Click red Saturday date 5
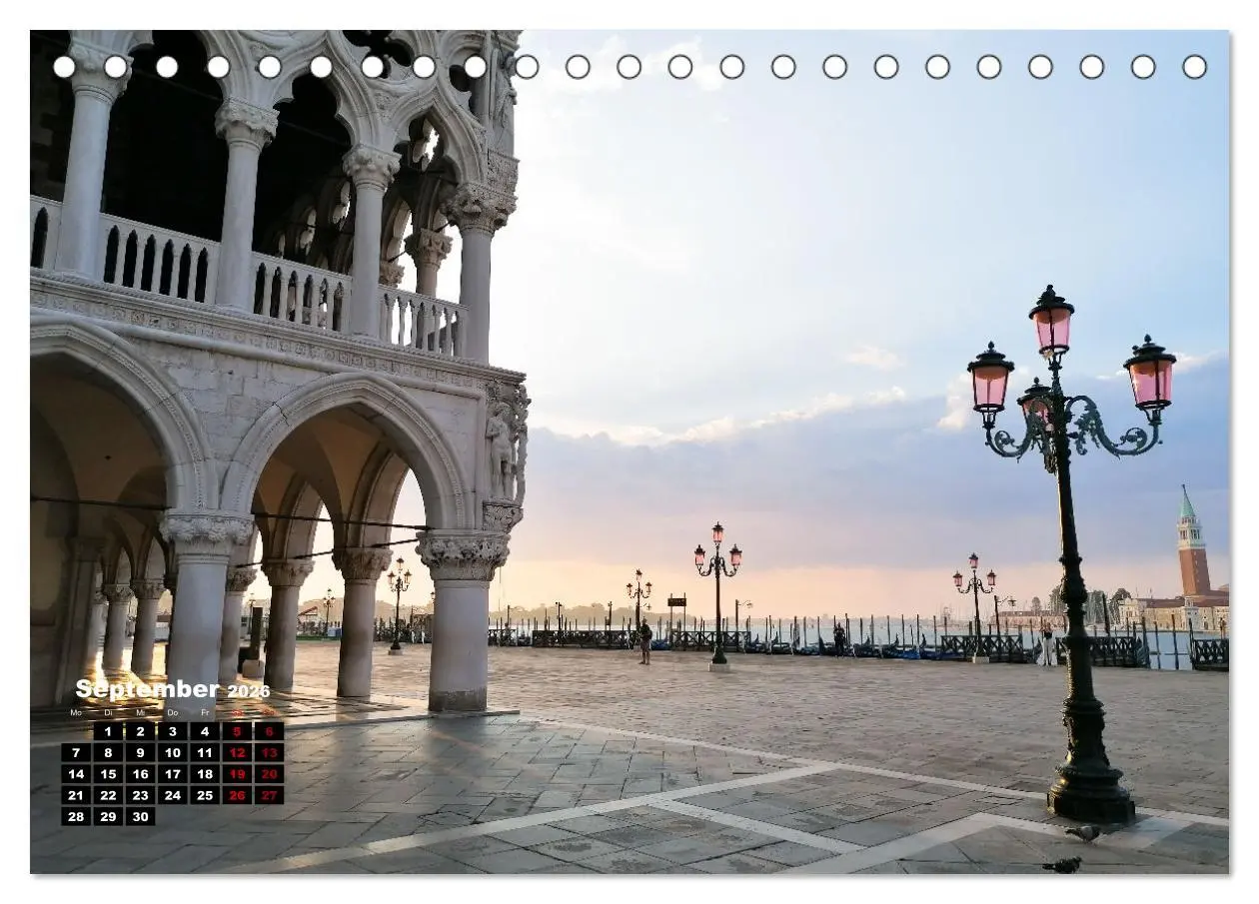1259x904 pixels. click(237, 731)
